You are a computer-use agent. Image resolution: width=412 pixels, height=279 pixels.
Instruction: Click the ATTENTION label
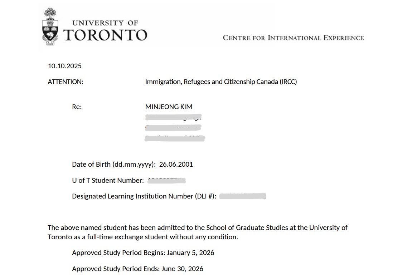coord(66,82)
